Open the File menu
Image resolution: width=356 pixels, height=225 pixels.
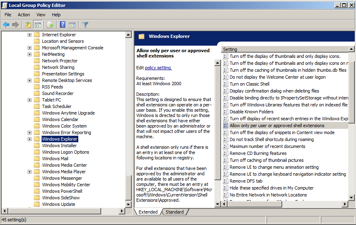pos(8,15)
